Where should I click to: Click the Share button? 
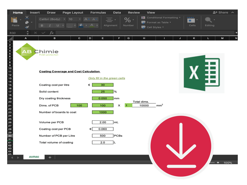[221, 12]
